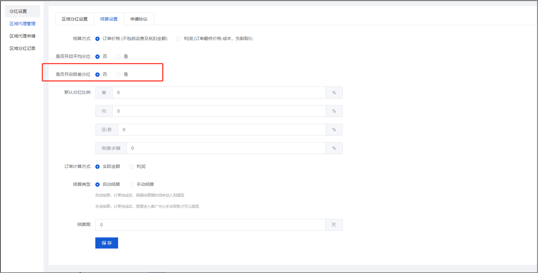Choose 利润 settlement method radio

(178, 39)
